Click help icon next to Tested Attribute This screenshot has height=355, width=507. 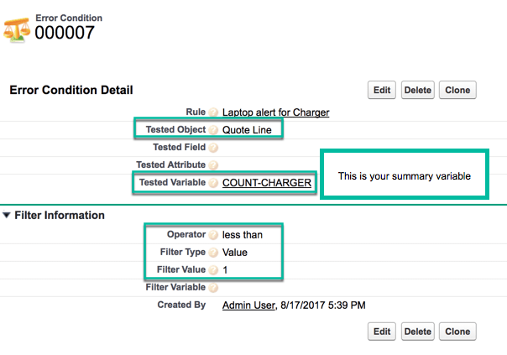(x=214, y=165)
